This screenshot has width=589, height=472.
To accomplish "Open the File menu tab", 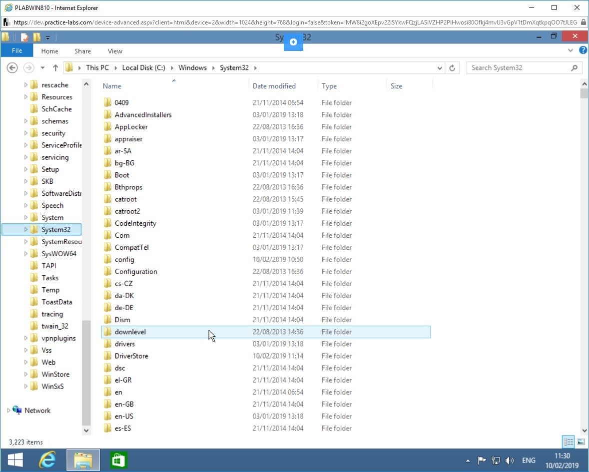I will [17, 50].
